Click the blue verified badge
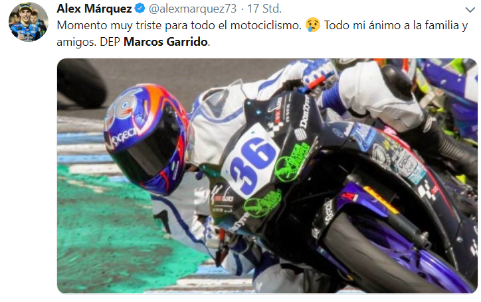This screenshot has height=302, width=481. (140, 8)
